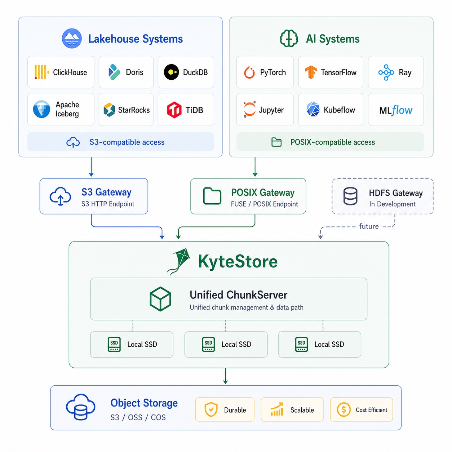Click the TensorFlow label

339,72
